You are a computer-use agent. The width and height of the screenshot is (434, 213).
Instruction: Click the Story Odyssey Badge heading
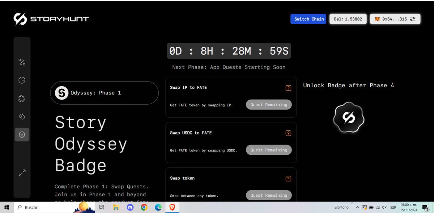(x=91, y=143)
